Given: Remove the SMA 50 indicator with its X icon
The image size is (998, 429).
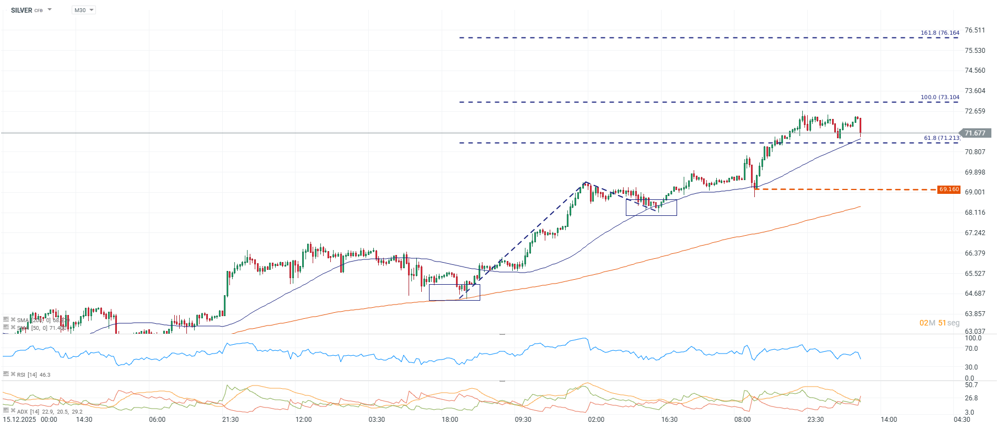Looking at the screenshot, I should click(13, 327).
